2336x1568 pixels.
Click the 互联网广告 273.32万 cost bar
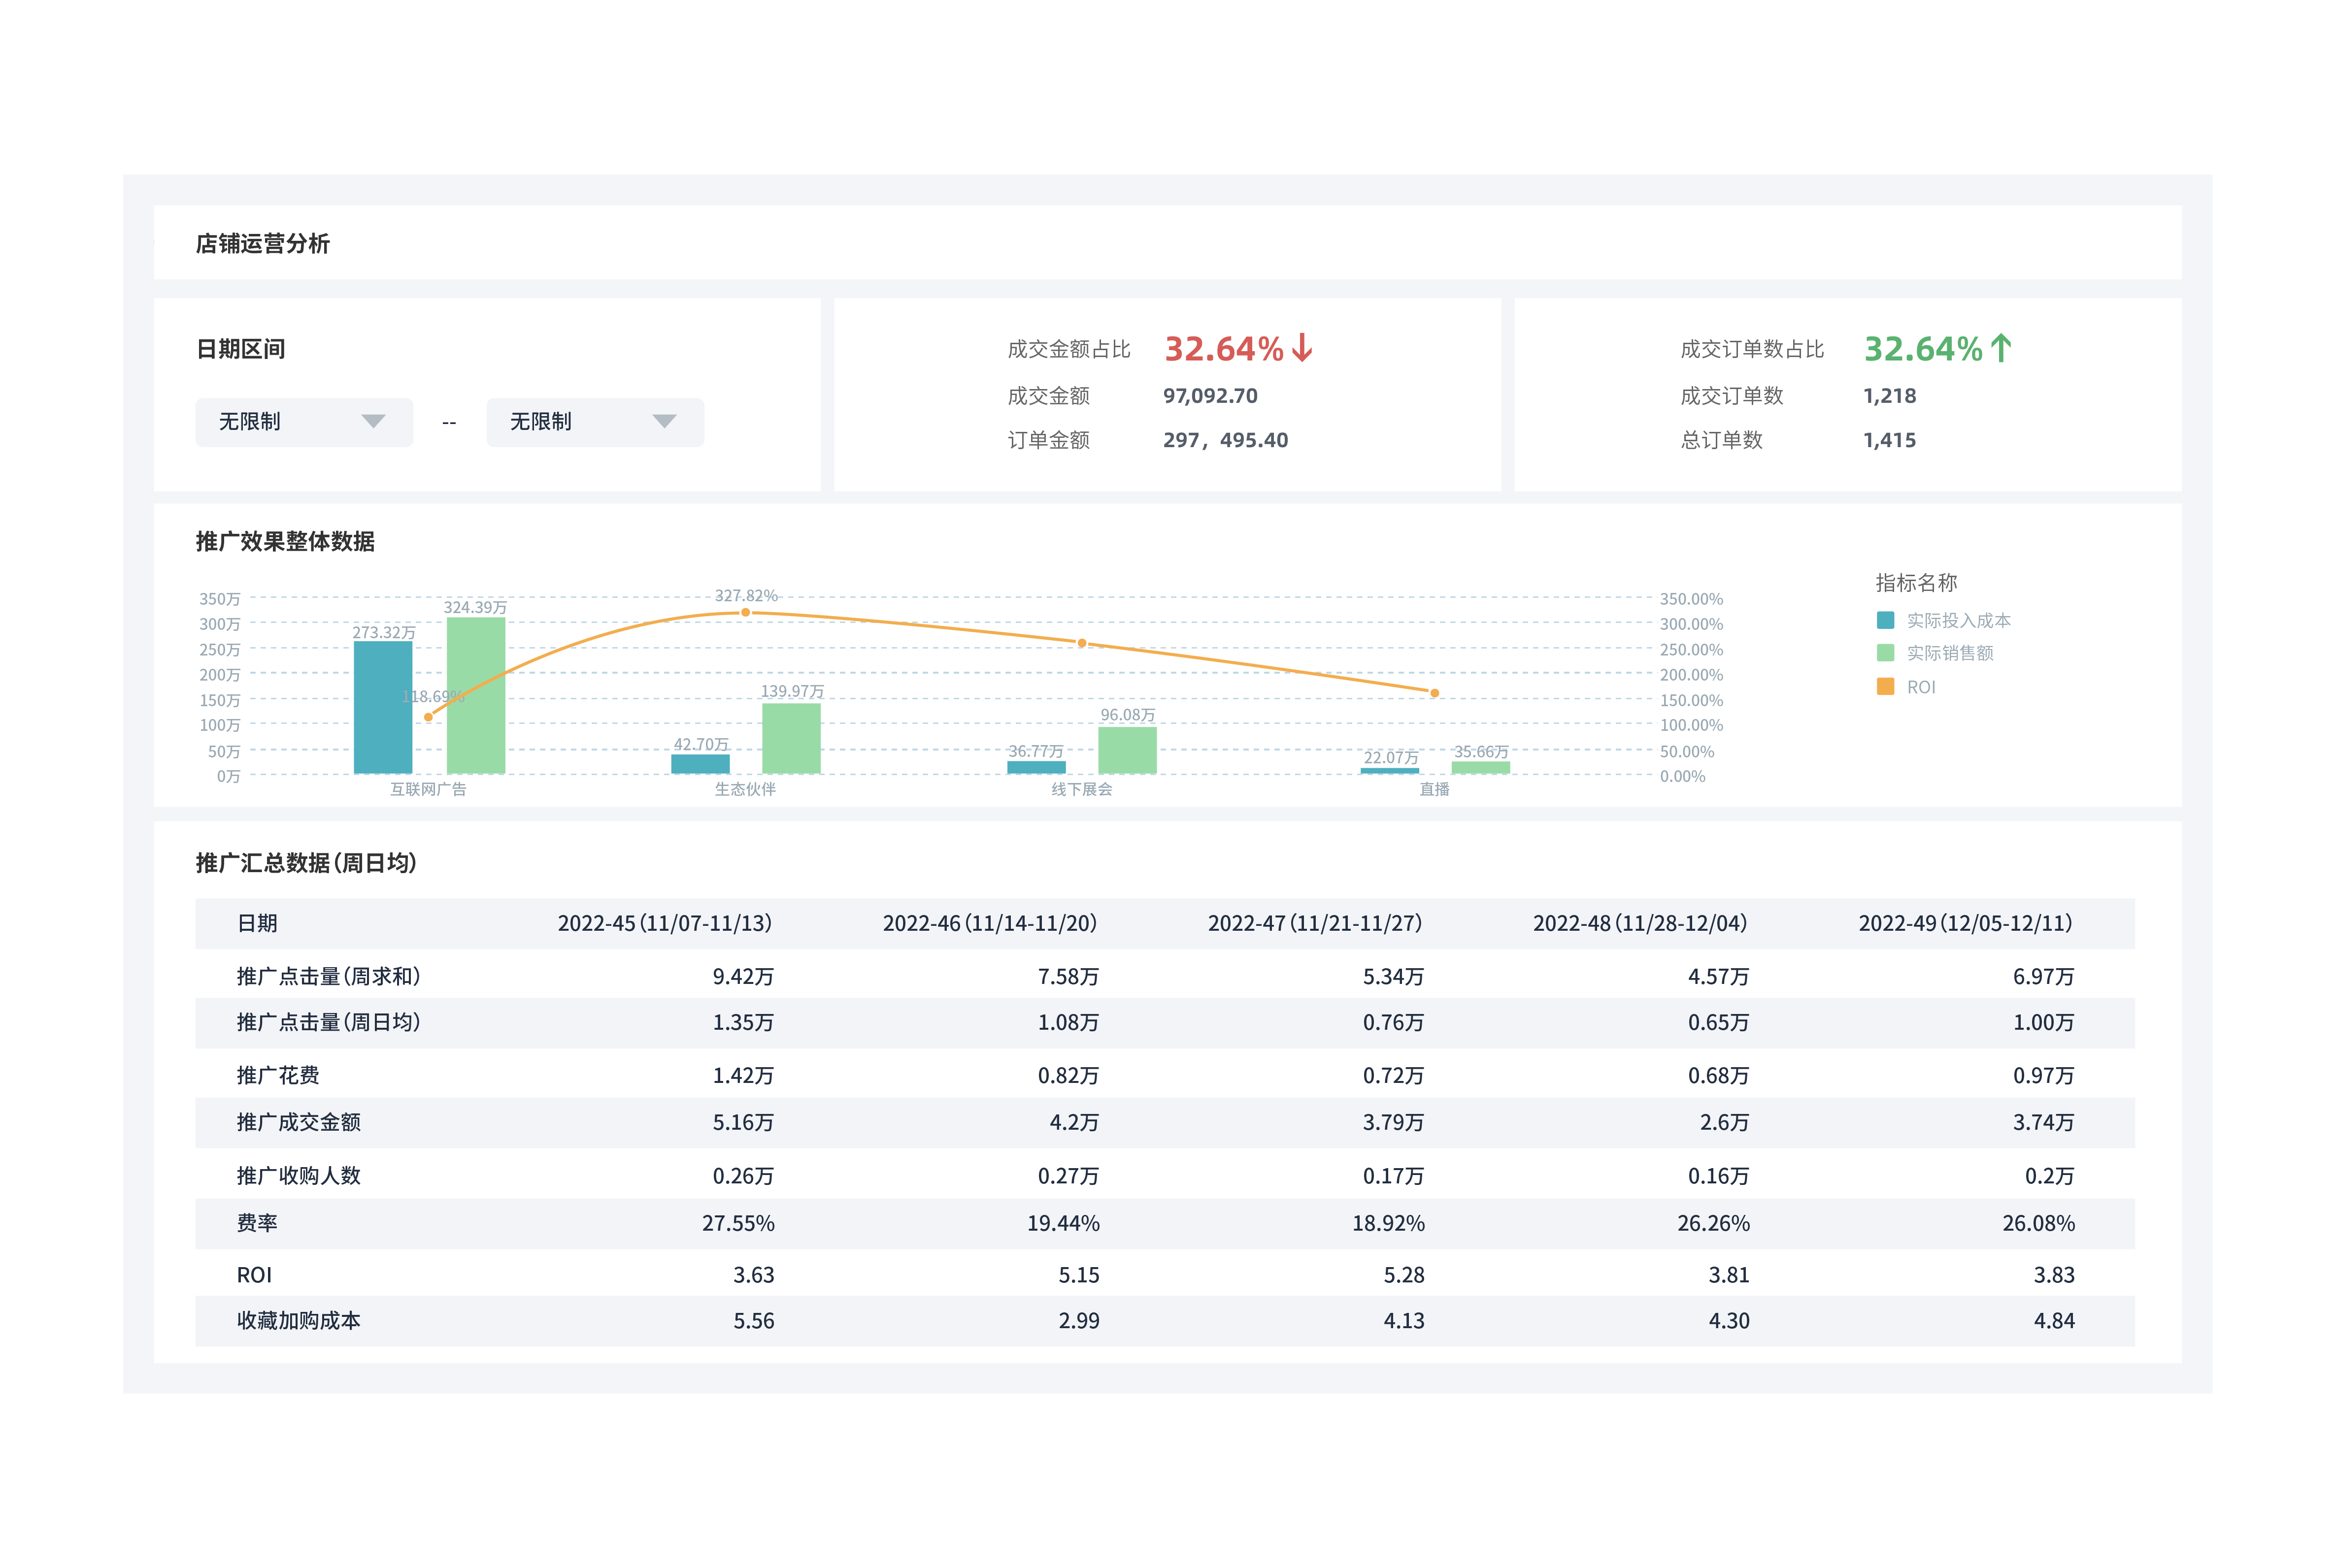tap(383, 707)
